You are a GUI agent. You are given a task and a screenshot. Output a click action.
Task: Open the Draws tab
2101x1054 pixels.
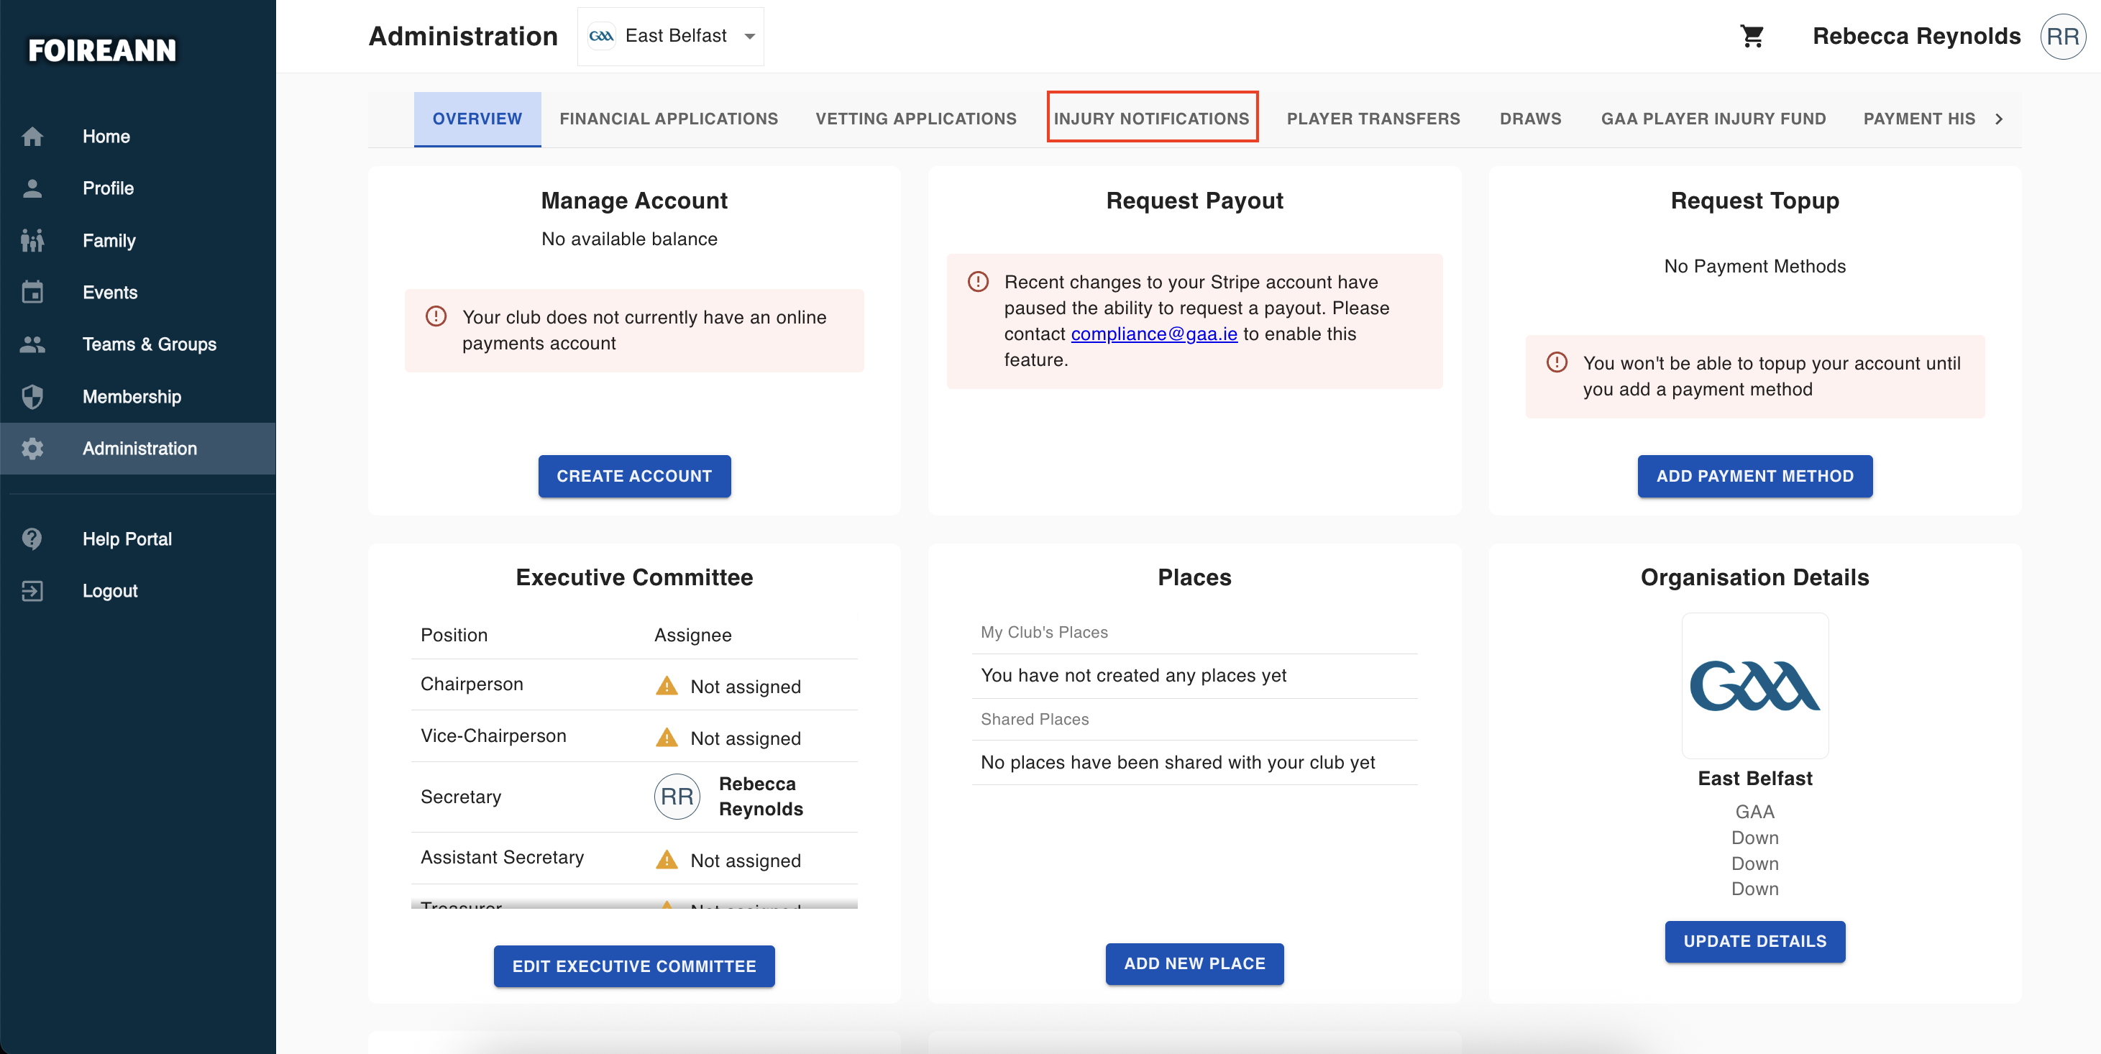coord(1531,119)
